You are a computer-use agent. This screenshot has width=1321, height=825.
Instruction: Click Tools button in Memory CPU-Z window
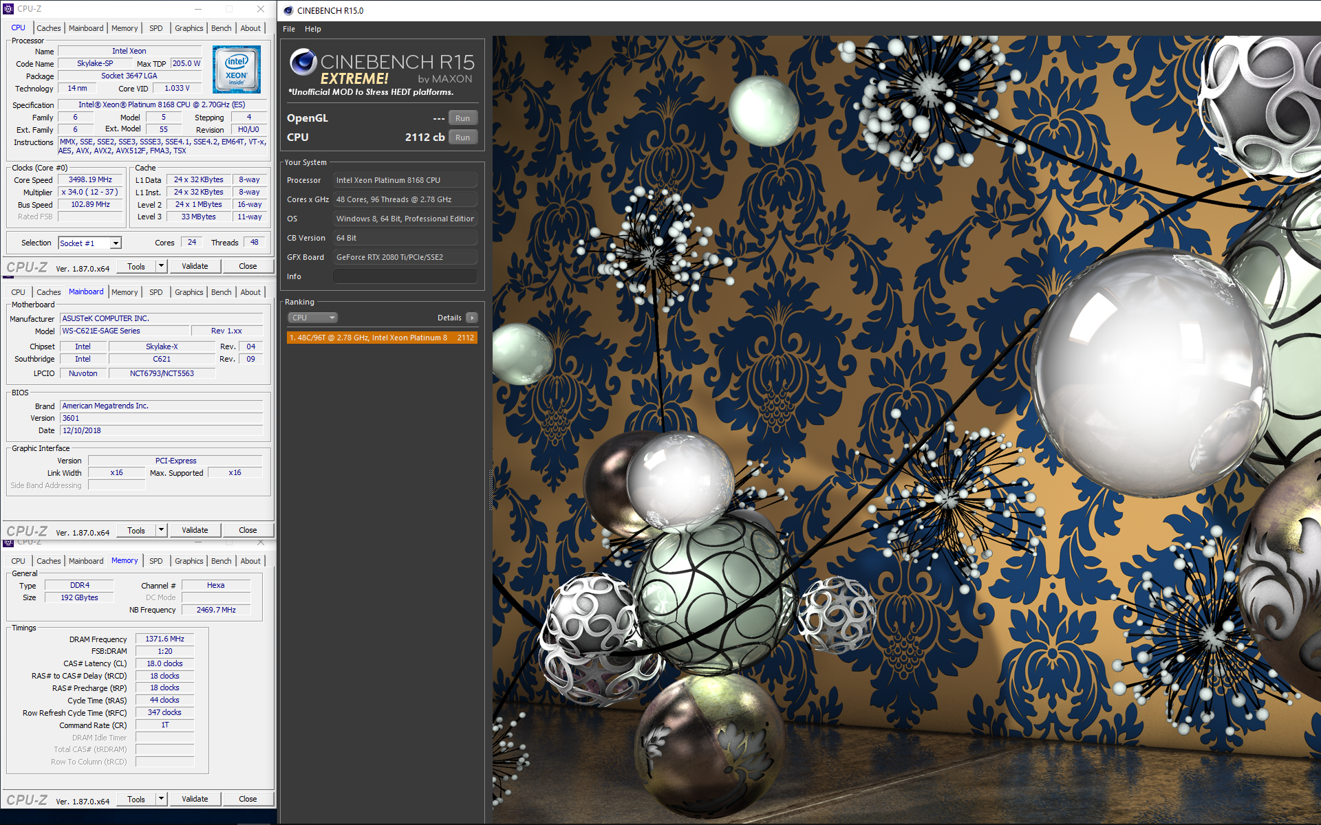tap(136, 799)
